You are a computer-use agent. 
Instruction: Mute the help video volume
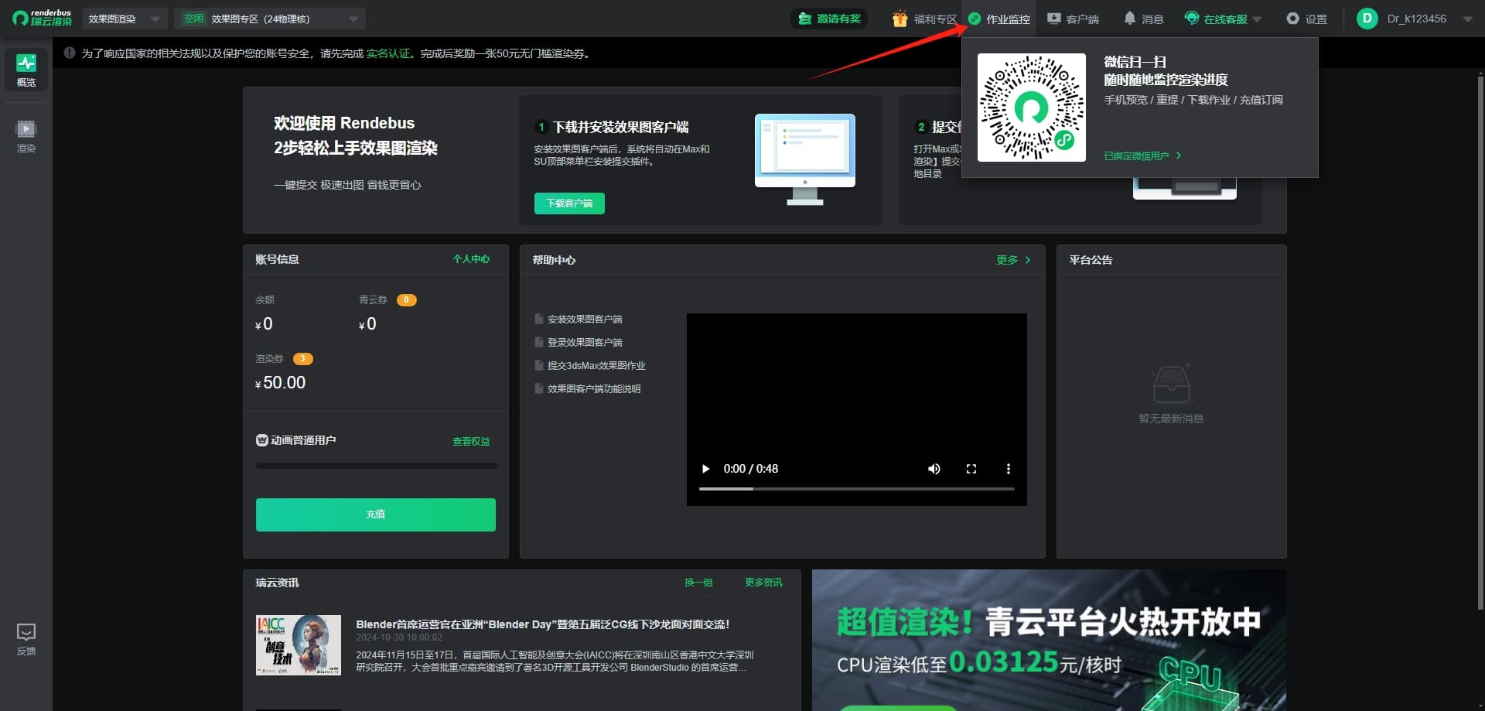tap(934, 469)
